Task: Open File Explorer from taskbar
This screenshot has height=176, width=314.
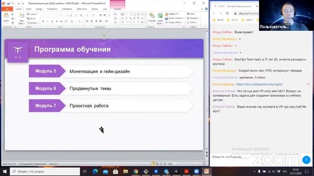Action: (x=126, y=172)
